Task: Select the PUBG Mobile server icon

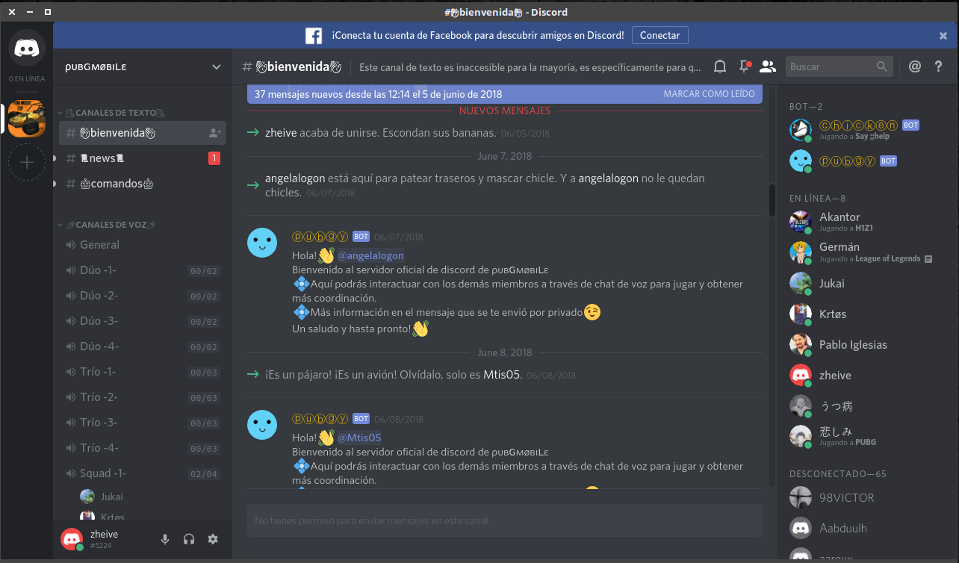Action: pyautogui.click(x=27, y=119)
